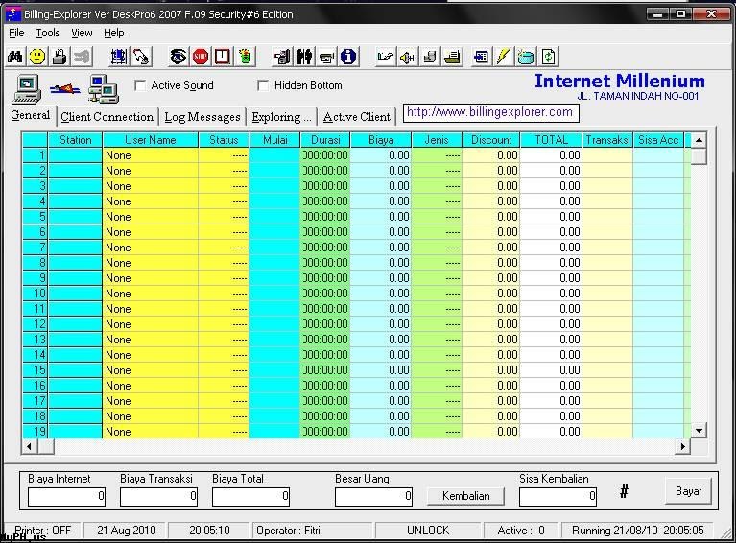The image size is (736, 543).
Task: Open the Exploring ... tab
Action: coord(281,117)
